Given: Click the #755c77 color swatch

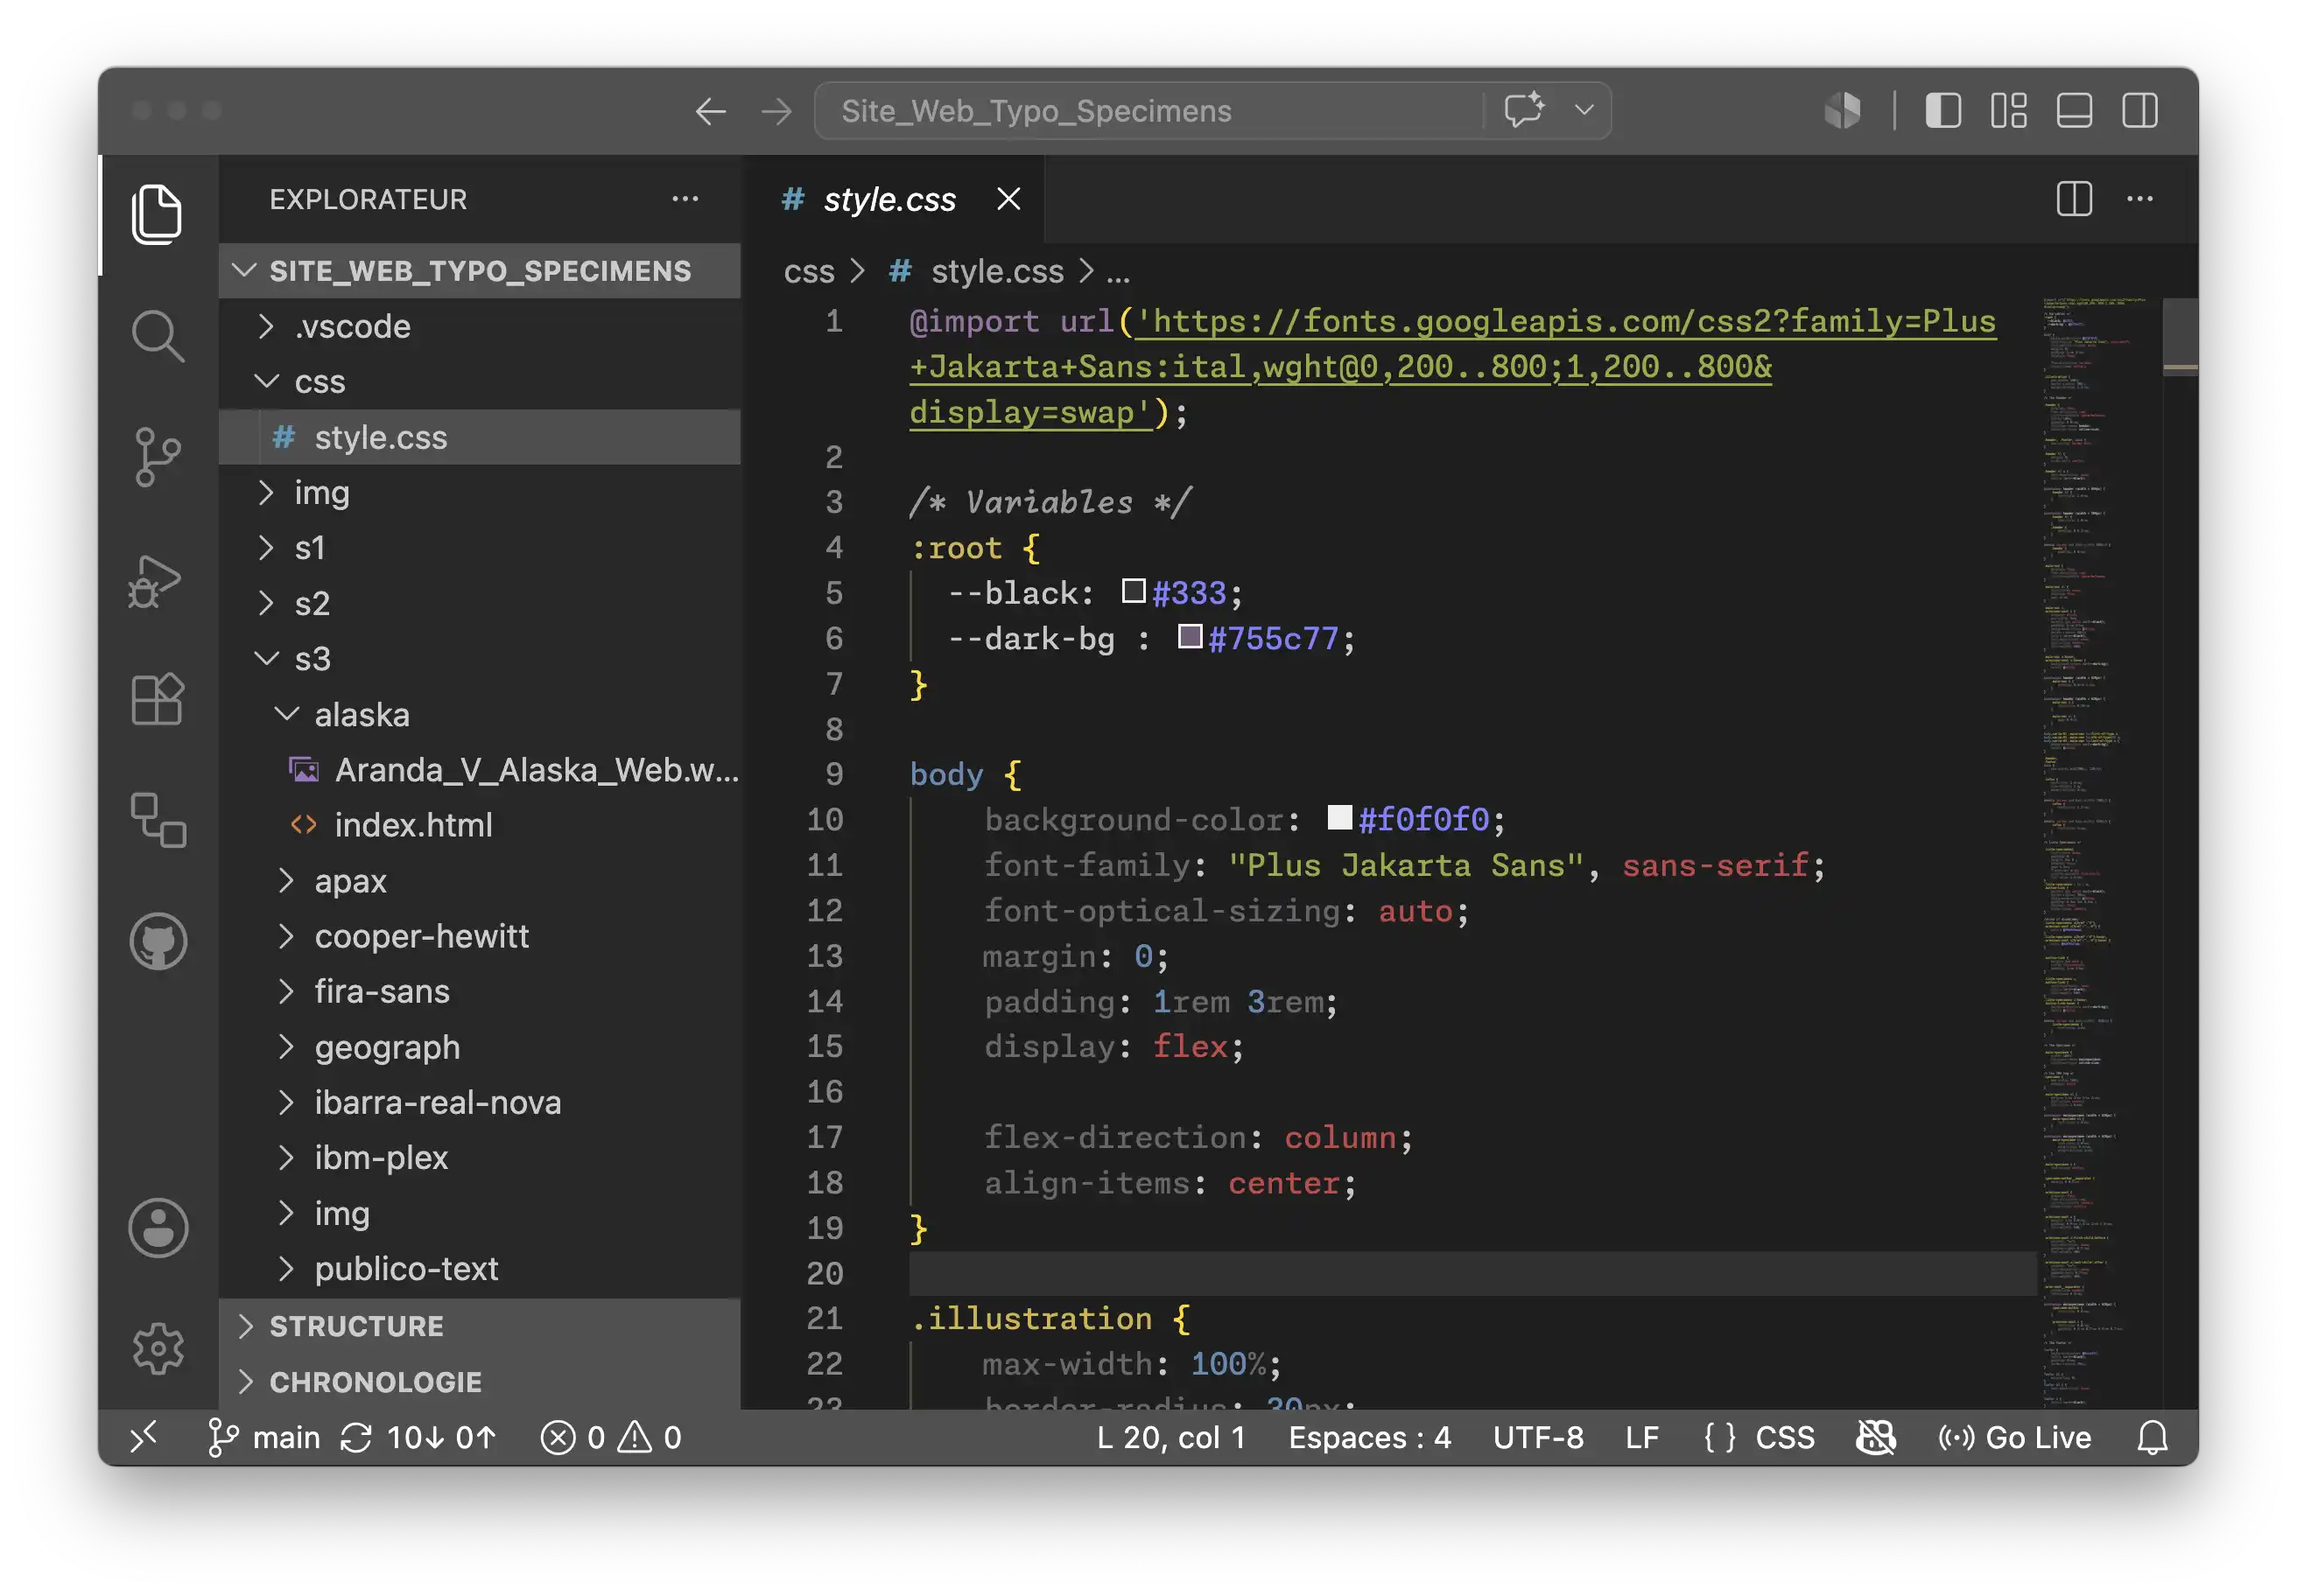Looking at the screenshot, I should (x=1190, y=636).
